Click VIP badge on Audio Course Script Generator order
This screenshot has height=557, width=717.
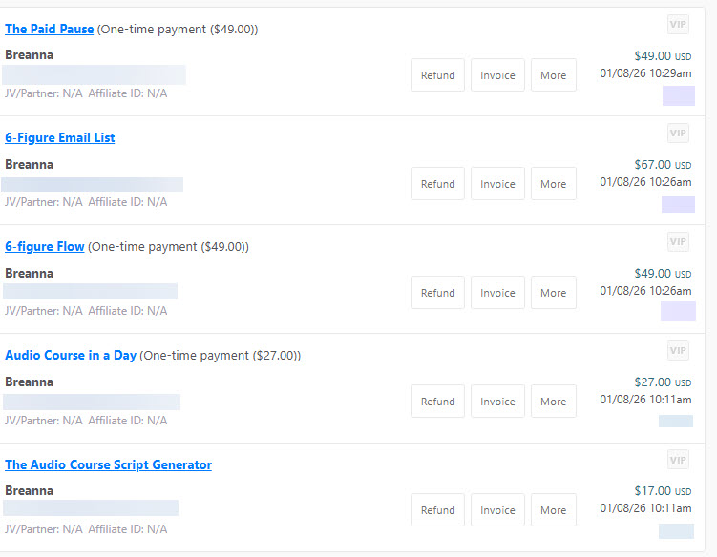678,460
